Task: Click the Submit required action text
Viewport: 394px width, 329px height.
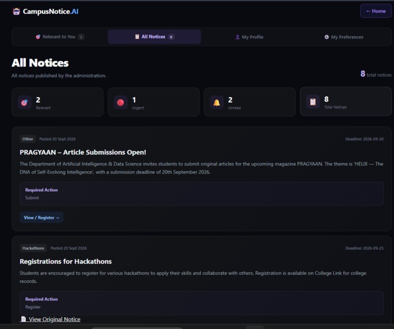Action: pos(32,198)
